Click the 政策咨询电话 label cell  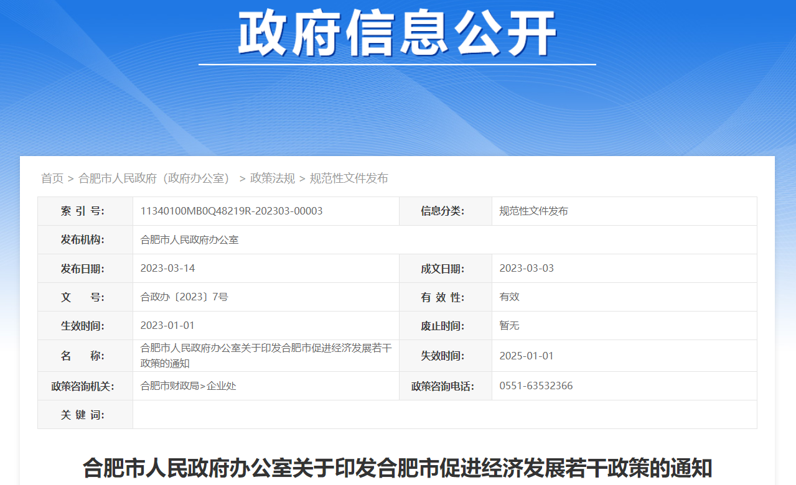446,386
